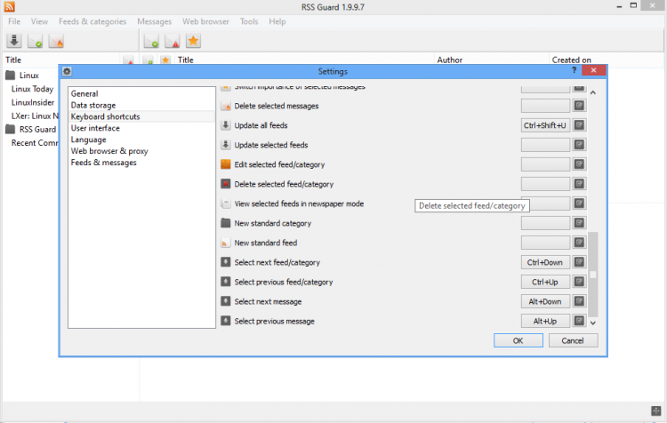
Task: Select Language settings section
Action: click(141, 140)
